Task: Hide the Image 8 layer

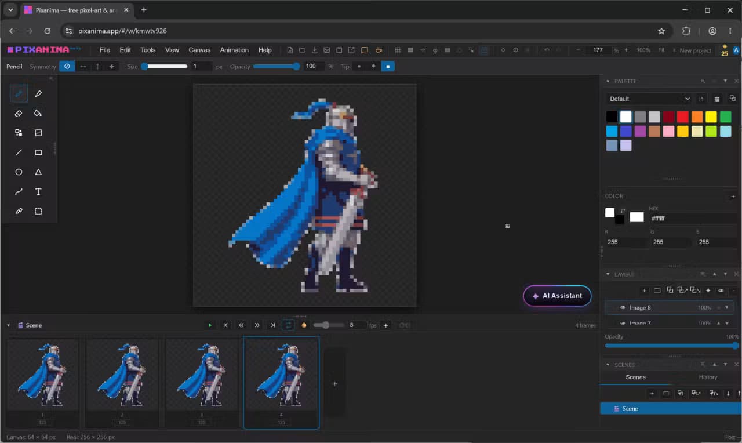Action: (x=623, y=308)
